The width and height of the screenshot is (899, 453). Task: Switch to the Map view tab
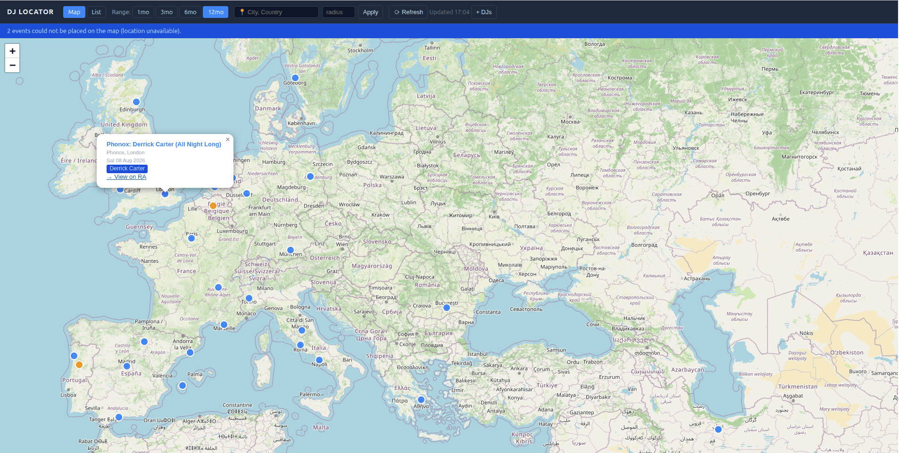pos(74,12)
